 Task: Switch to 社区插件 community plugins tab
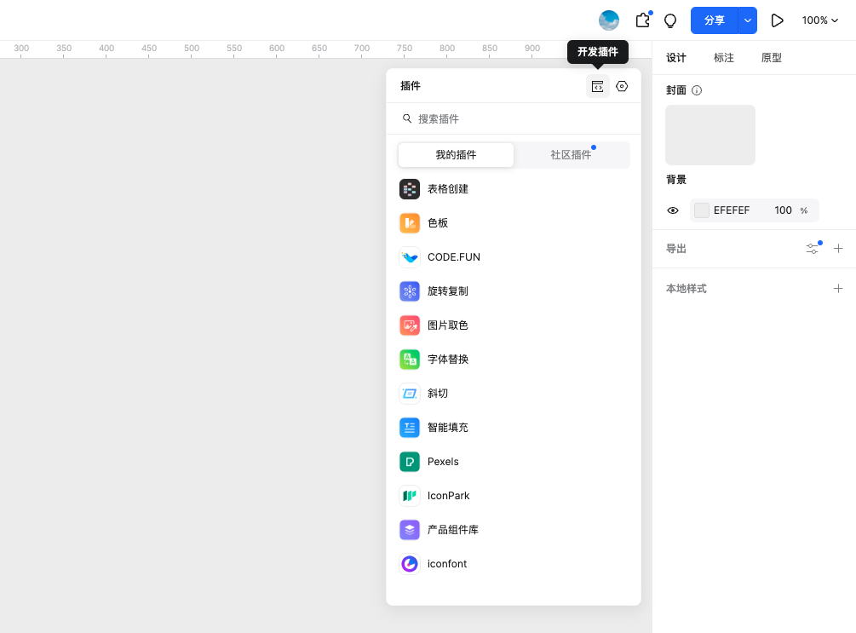tap(571, 155)
